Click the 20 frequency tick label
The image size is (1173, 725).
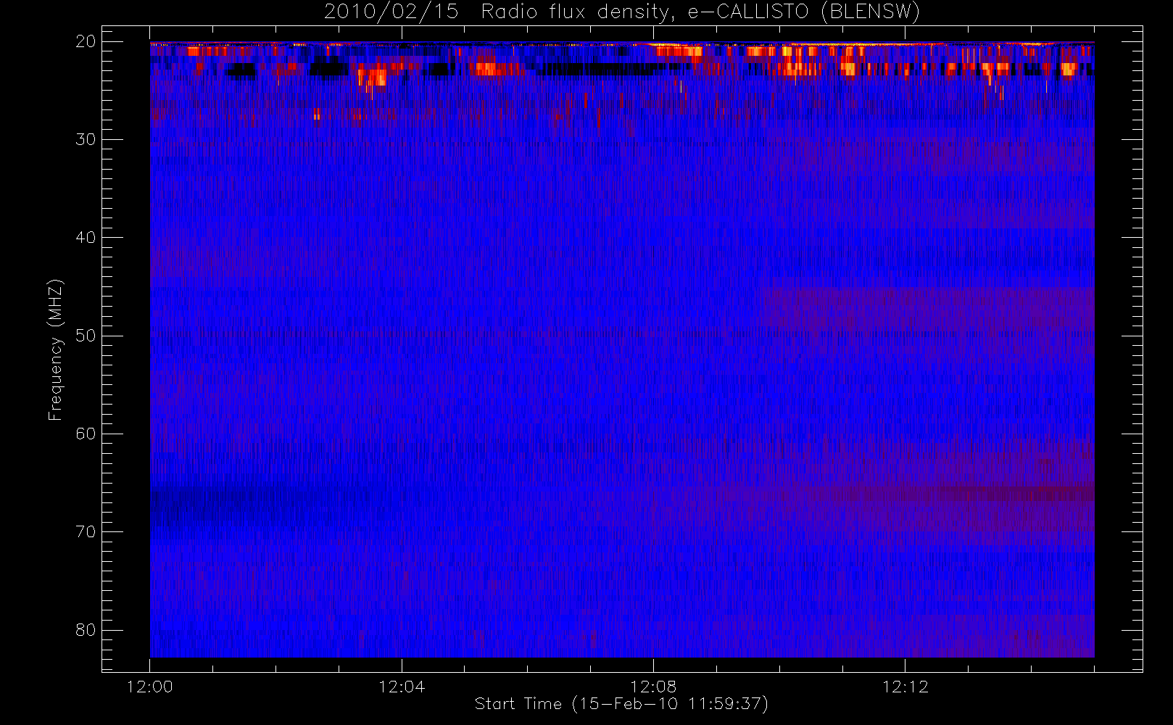86,41
